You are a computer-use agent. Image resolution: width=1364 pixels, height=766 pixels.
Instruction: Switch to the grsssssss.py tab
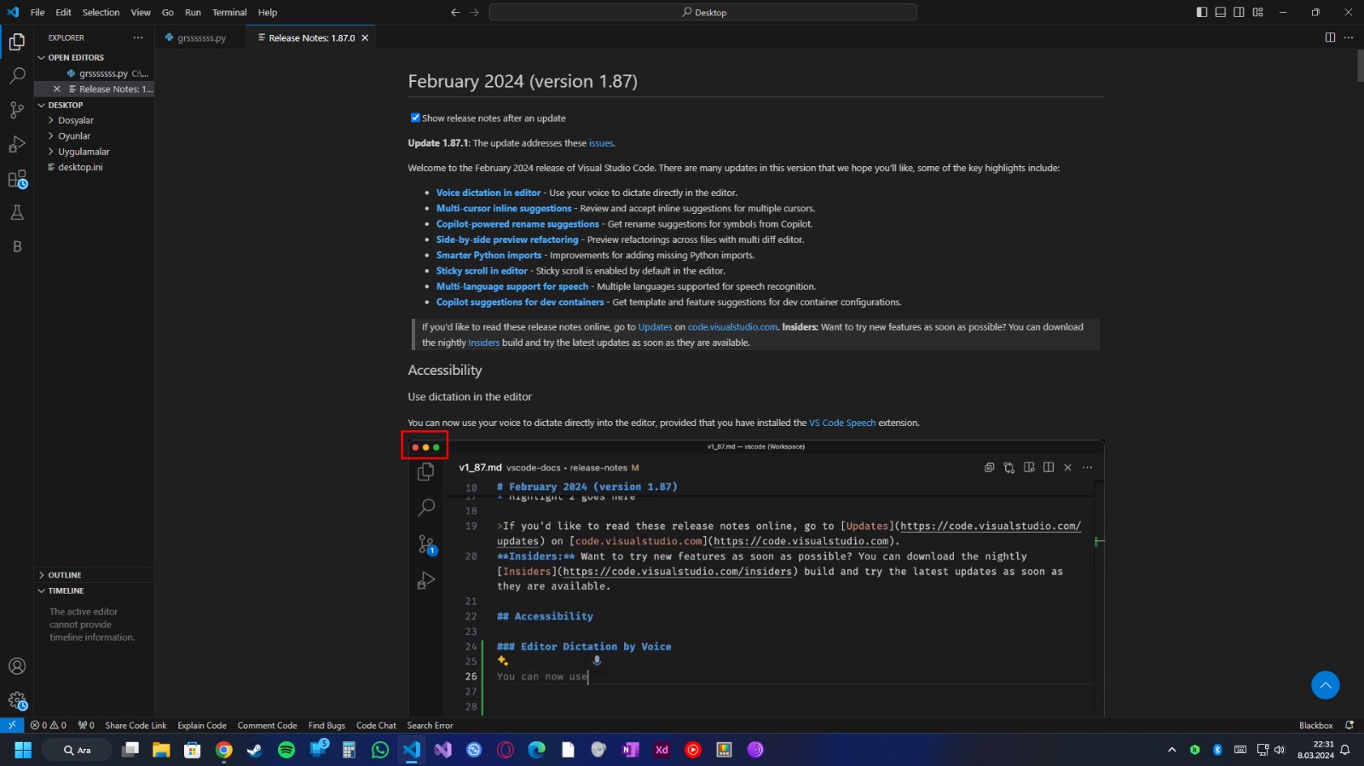201,37
